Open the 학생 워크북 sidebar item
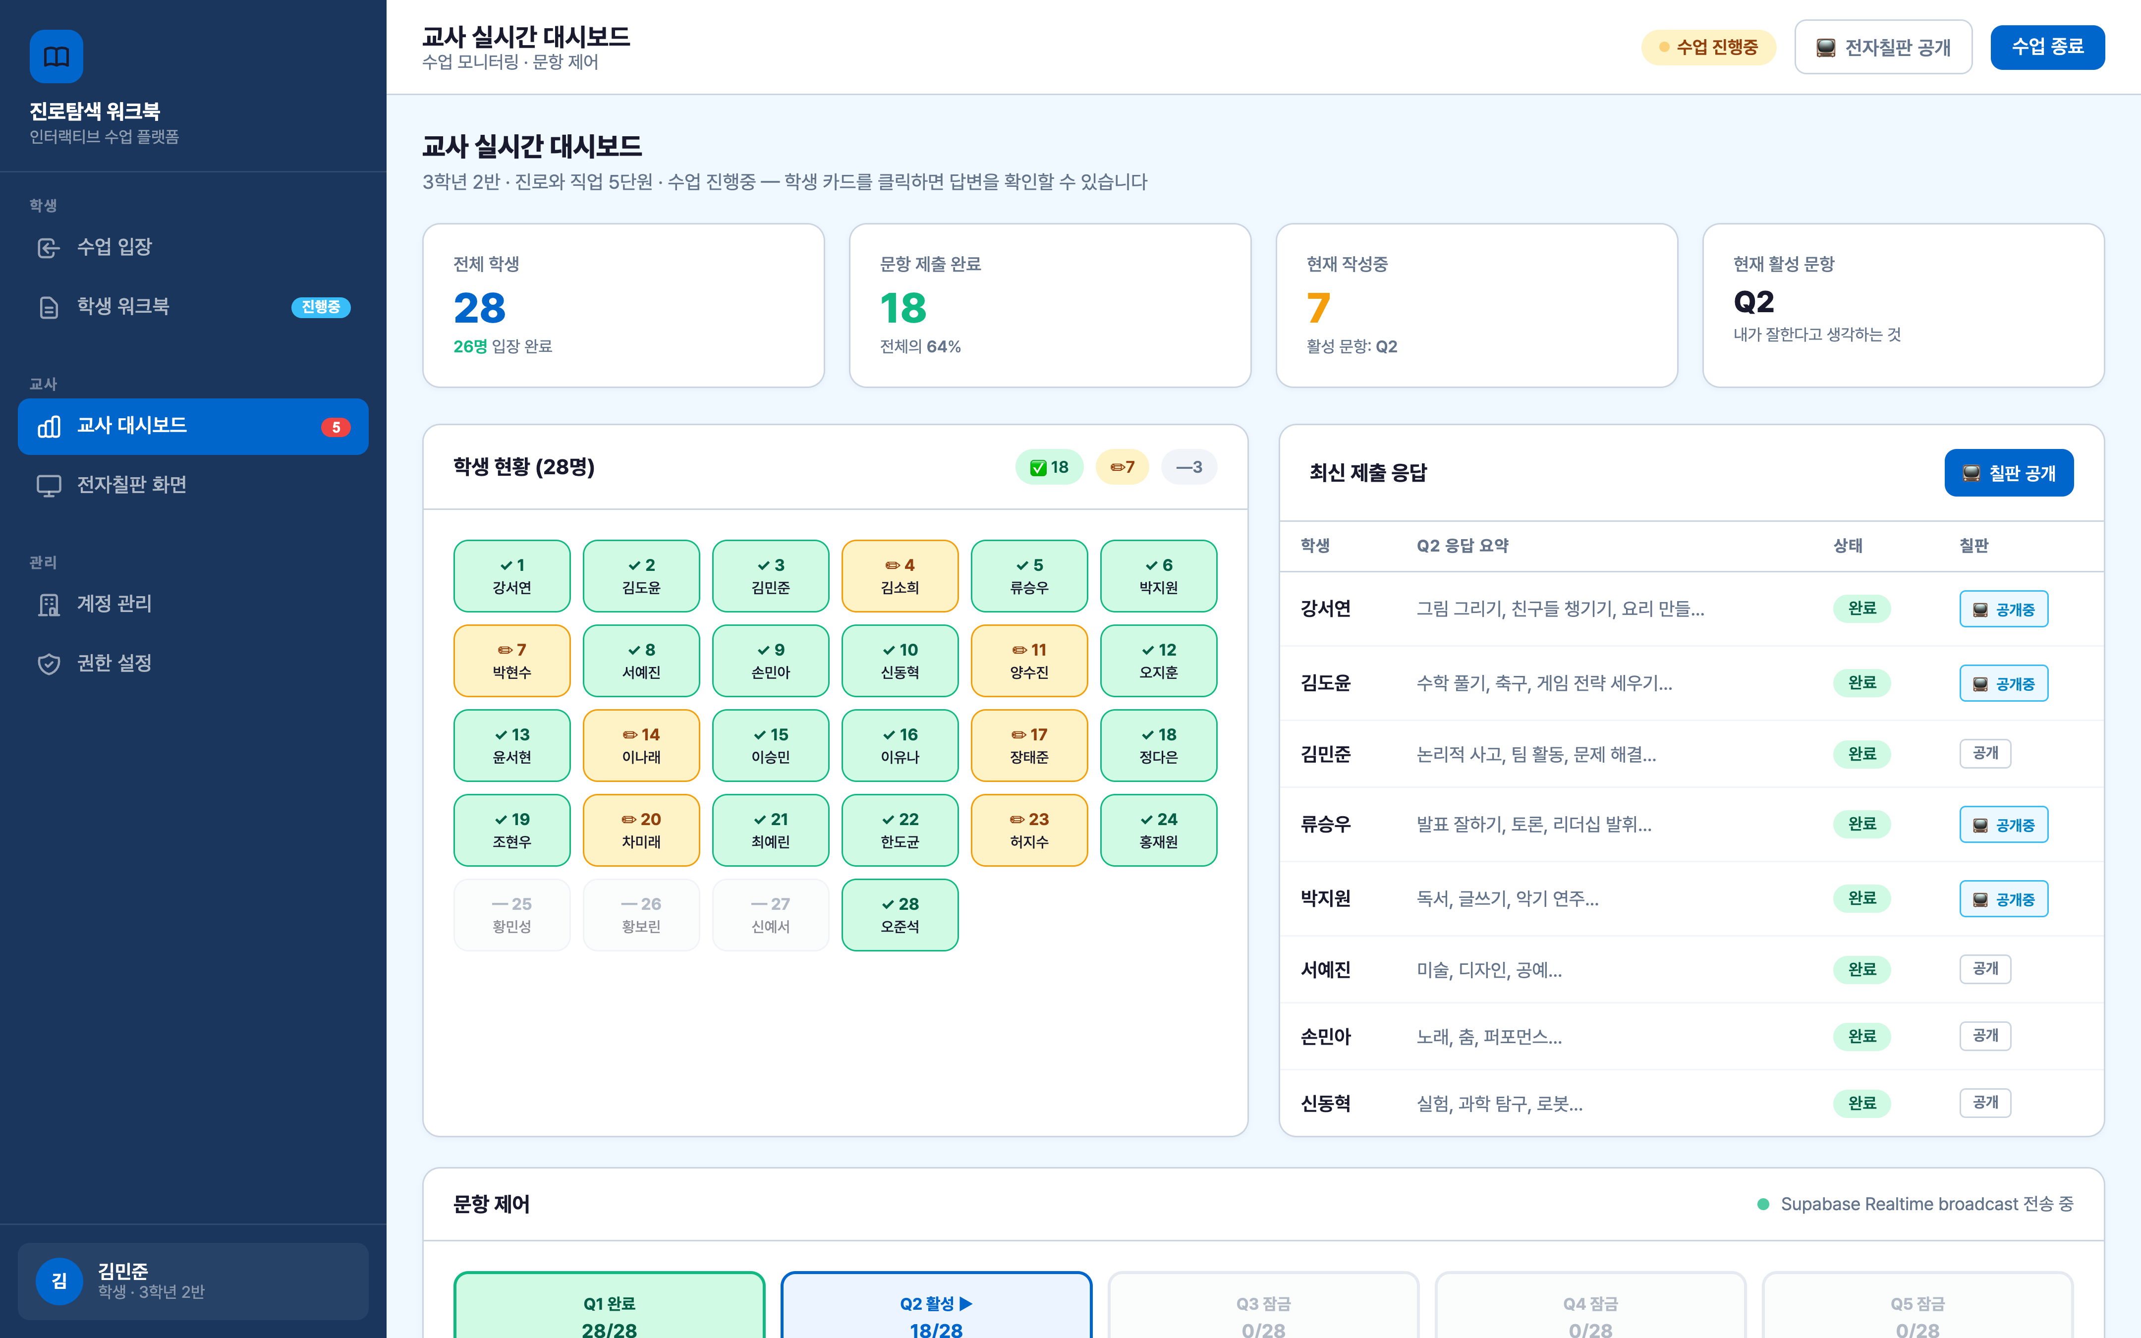Screen dimensions: 2141x1338 193,307
